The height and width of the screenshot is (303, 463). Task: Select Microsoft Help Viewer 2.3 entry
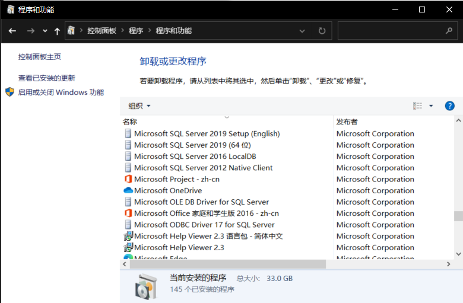pyautogui.click(x=179, y=247)
